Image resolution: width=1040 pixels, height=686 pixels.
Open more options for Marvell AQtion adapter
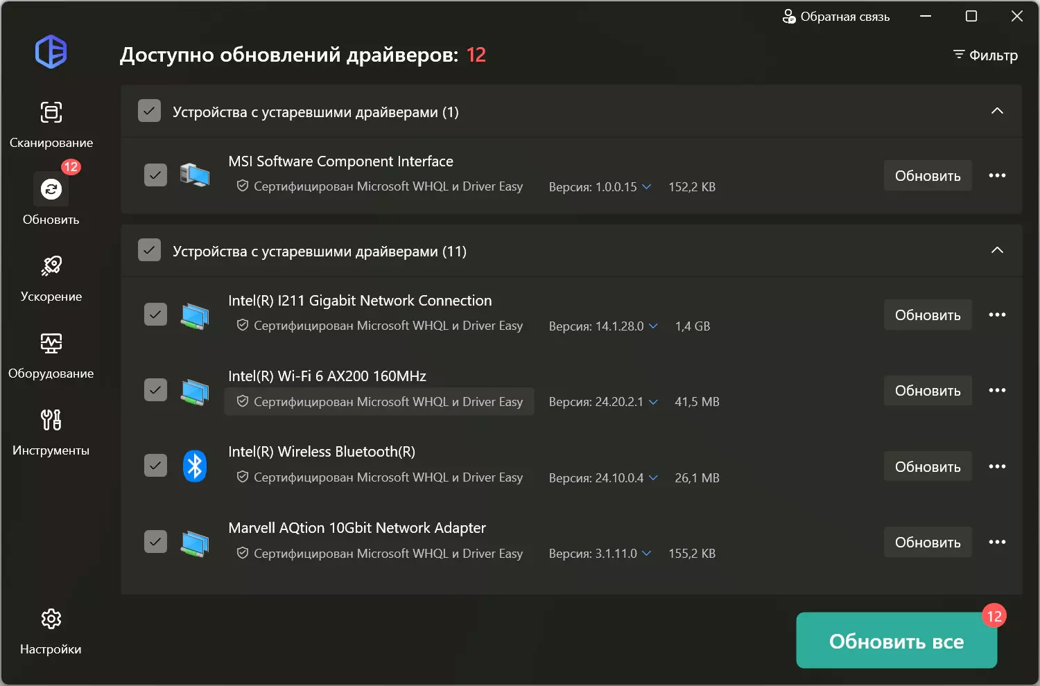tap(997, 543)
